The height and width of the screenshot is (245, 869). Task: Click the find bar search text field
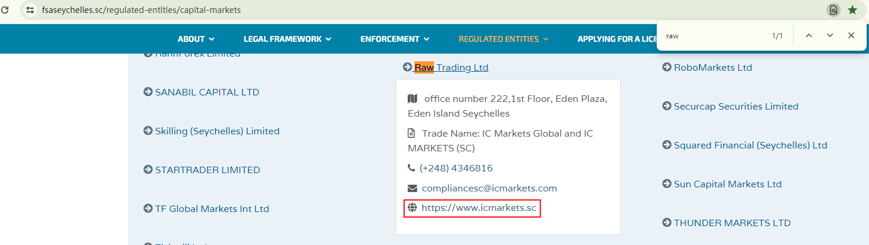point(713,36)
